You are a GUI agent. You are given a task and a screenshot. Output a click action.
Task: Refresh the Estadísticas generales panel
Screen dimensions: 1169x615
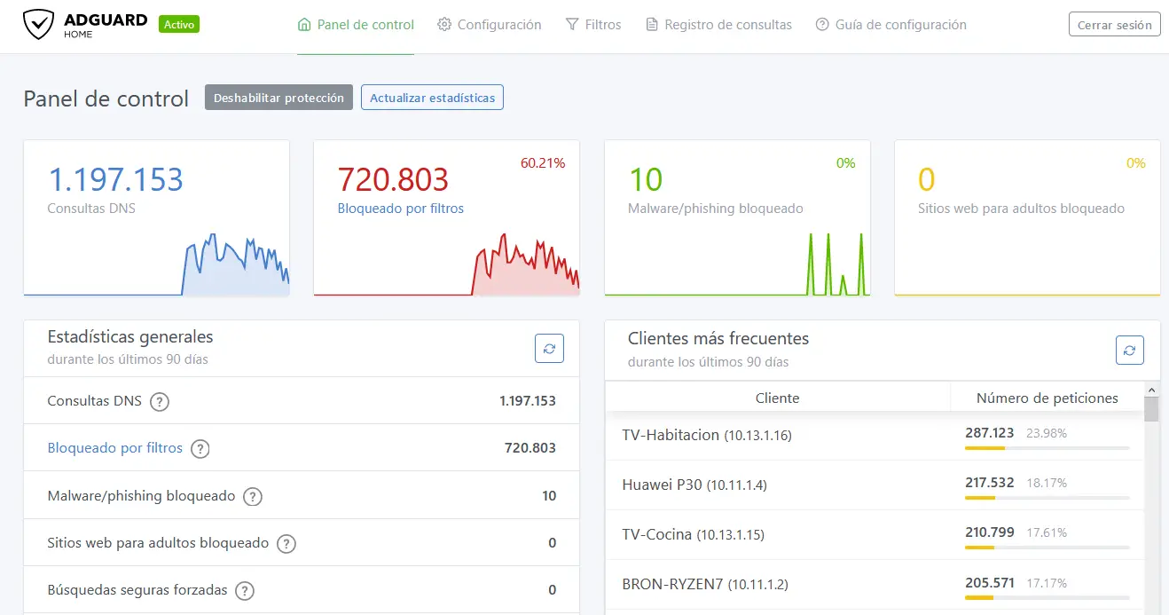click(x=549, y=349)
